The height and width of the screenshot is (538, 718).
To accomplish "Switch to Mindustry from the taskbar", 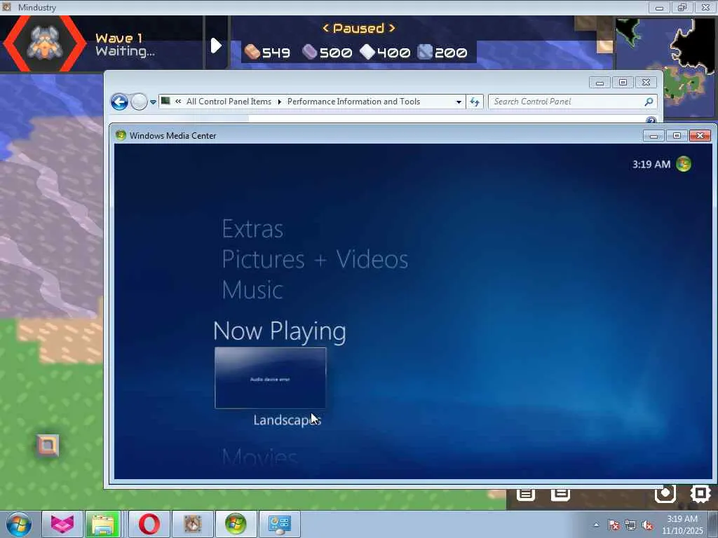I will pyautogui.click(x=192, y=524).
